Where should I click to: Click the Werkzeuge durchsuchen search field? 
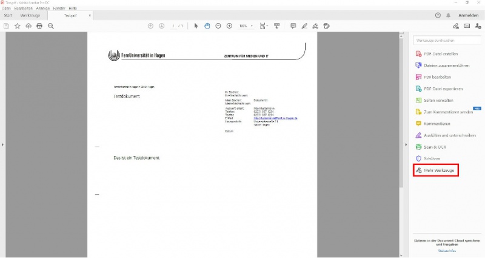[x=447, y=40]
